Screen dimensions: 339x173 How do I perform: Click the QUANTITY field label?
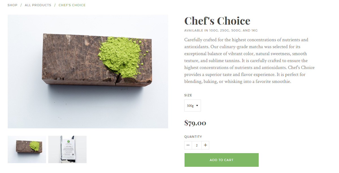click(193, 137)
